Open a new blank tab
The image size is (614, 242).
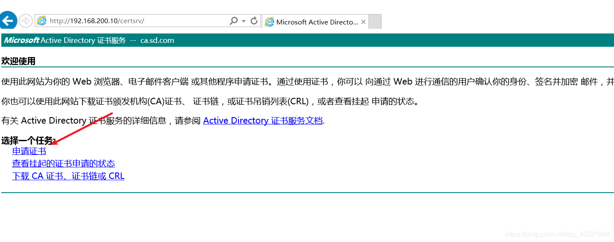click(x=375, y=22)
